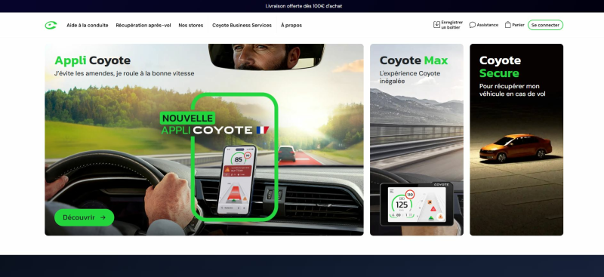Open the Récupération après-vol menu
604x277 pixels.
(143, 26)
